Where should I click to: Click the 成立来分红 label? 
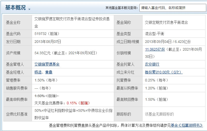tap(125, 72)
